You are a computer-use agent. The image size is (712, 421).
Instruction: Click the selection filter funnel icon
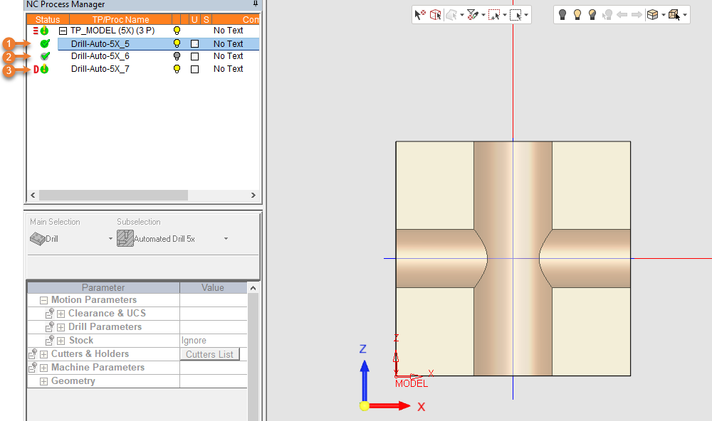tap(471, 14)
